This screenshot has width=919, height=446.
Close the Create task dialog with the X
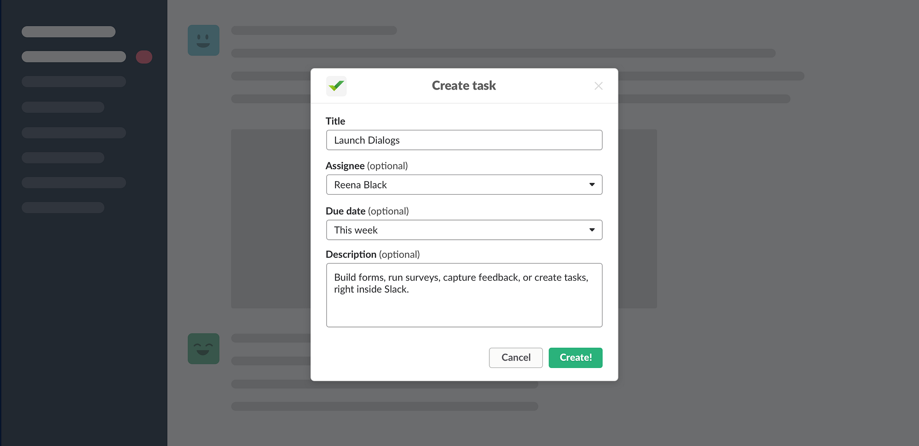click(598, 86)
